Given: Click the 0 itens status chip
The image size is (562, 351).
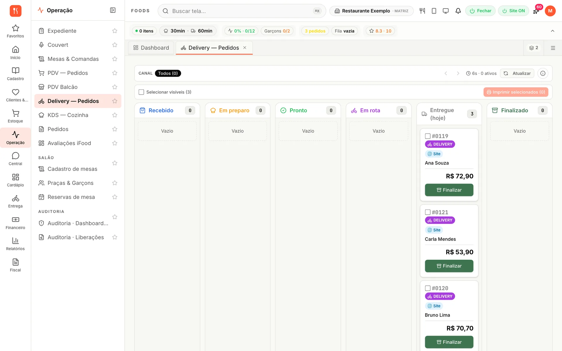Looking at the screenshot, I should point(145,31).
